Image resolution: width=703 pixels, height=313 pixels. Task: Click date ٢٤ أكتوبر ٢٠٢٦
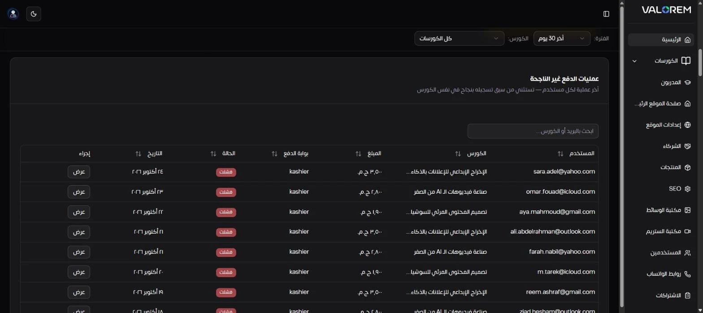148,172
